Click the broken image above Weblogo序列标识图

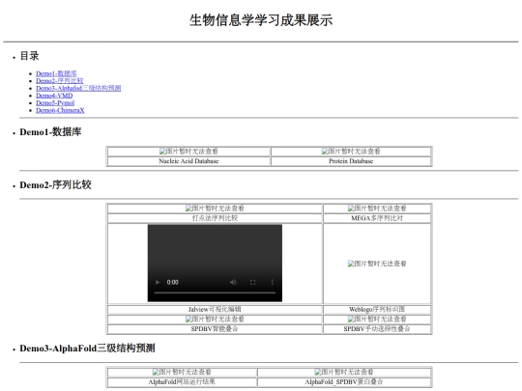coord(377,264)
